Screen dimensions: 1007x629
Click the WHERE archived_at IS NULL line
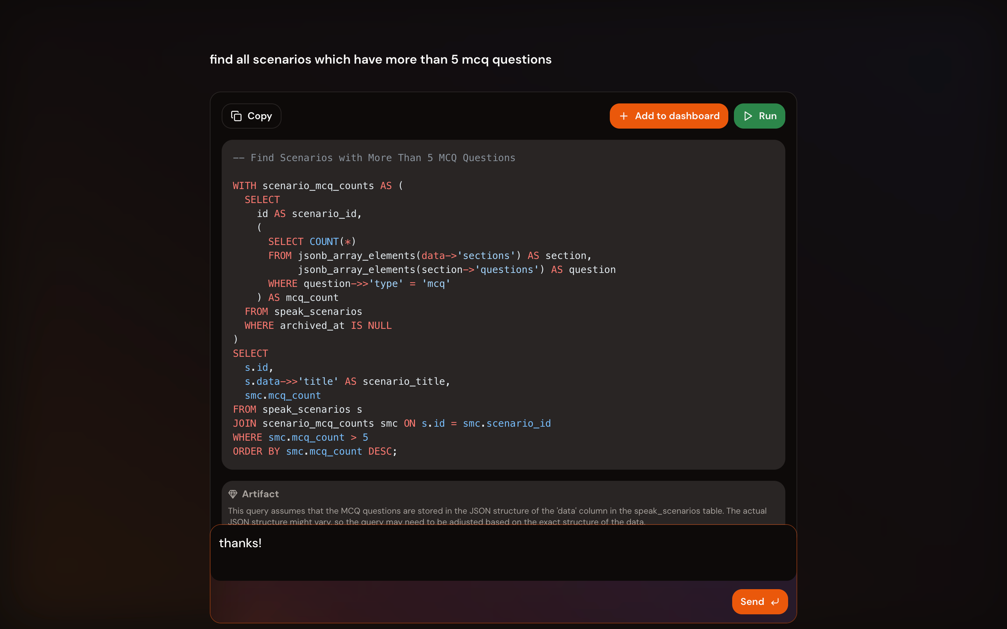(318, 325)
